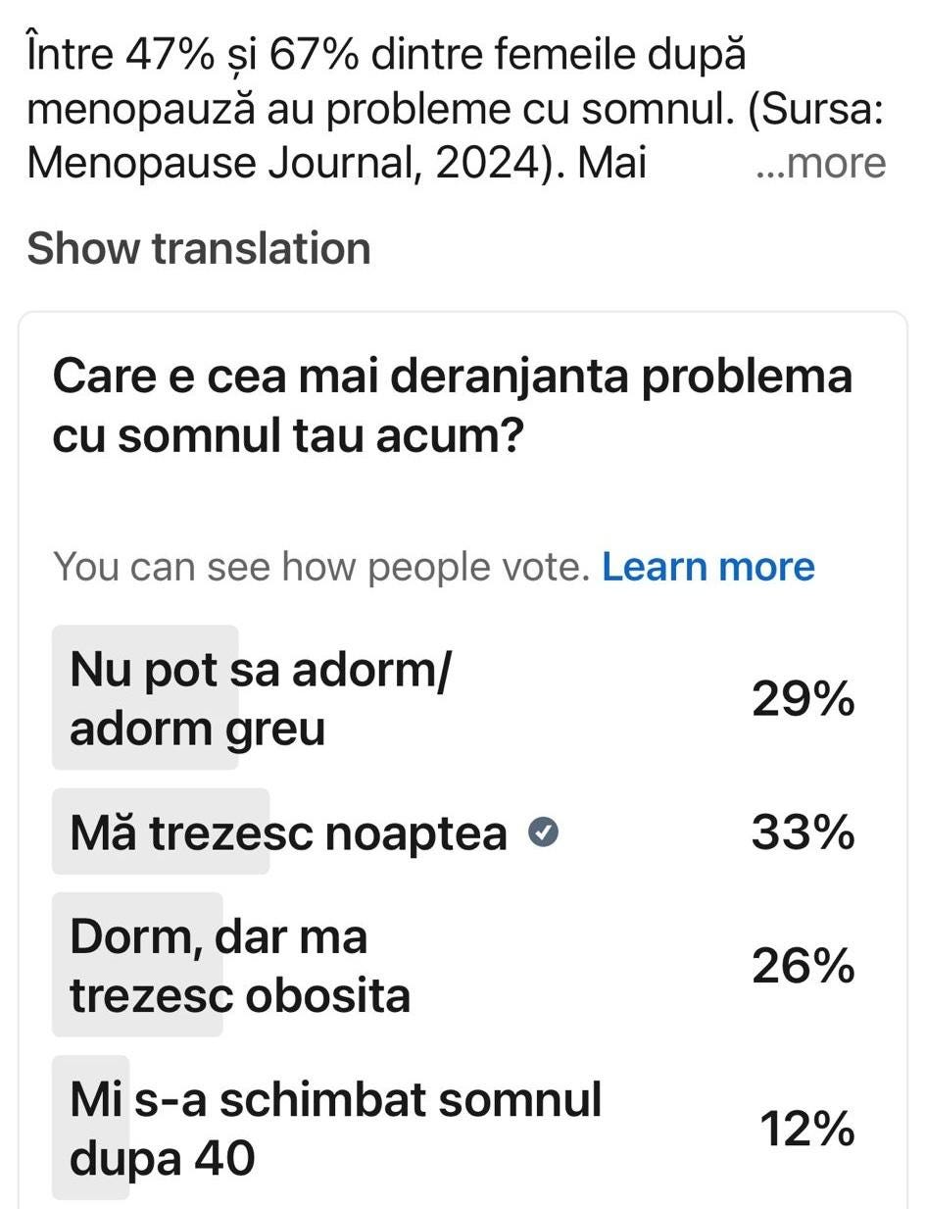Click the 12% vote result

(807, 1132)
